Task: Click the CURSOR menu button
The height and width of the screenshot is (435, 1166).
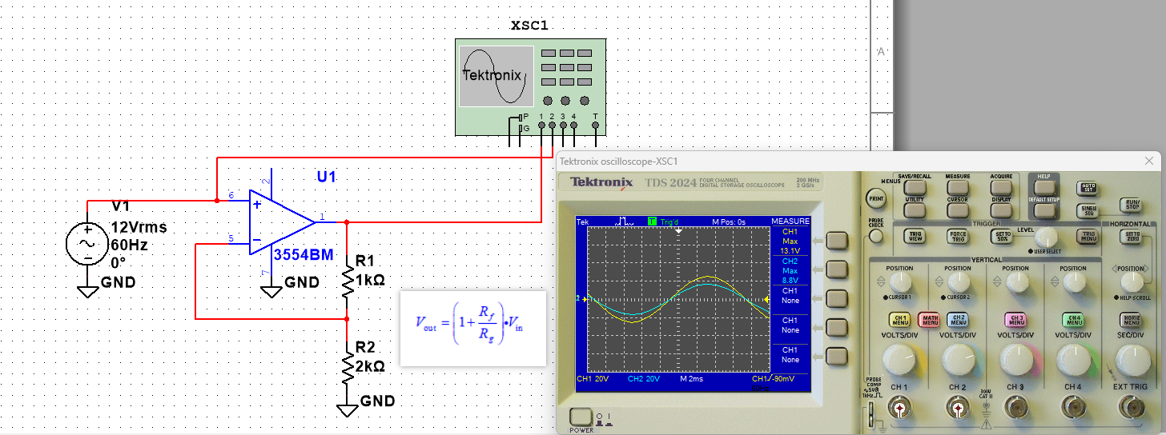Action: click(x=958, y=210)
